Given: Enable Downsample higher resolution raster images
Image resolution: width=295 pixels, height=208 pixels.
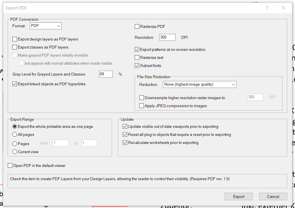Looking at the screenshot, I should coord(142,98).
